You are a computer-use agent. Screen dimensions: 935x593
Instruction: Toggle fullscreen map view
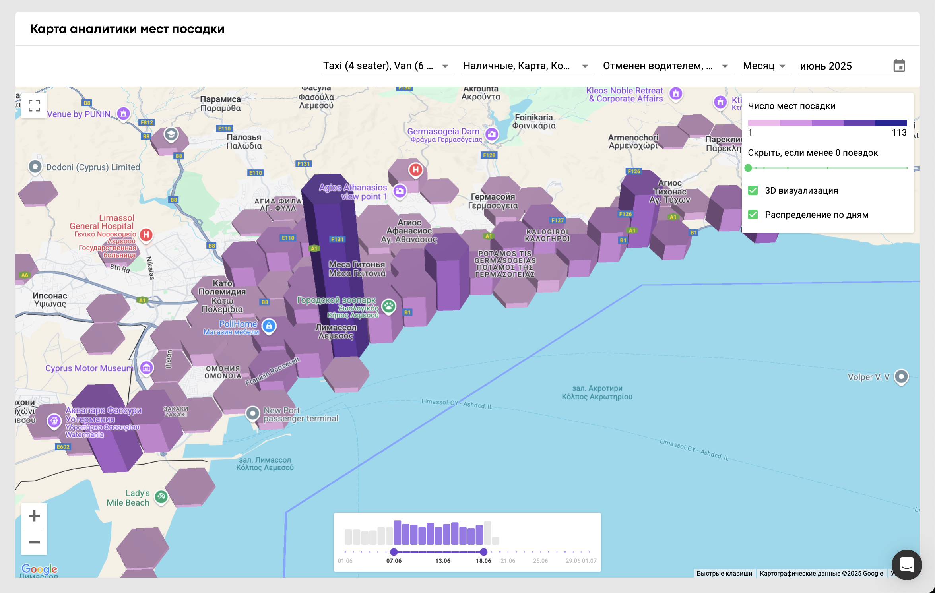(x=34, y=106)
